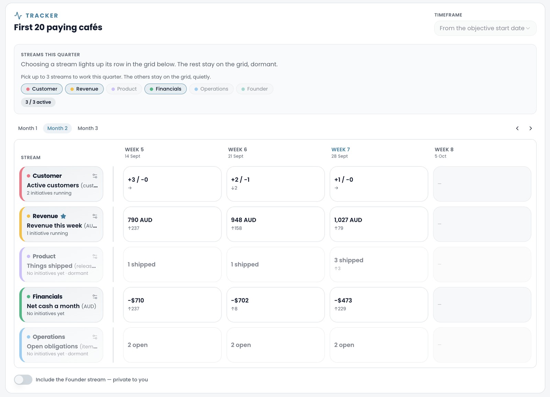Open Financials cell -$473
Viewport: 550px width, 397px height.
tap(379, 305)
